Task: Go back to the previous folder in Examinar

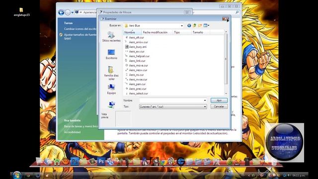Action: point(189,25)
